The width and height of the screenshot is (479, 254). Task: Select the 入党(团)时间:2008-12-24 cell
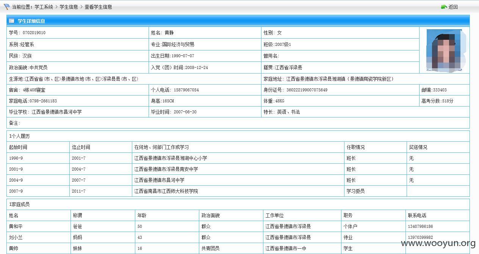205,67
